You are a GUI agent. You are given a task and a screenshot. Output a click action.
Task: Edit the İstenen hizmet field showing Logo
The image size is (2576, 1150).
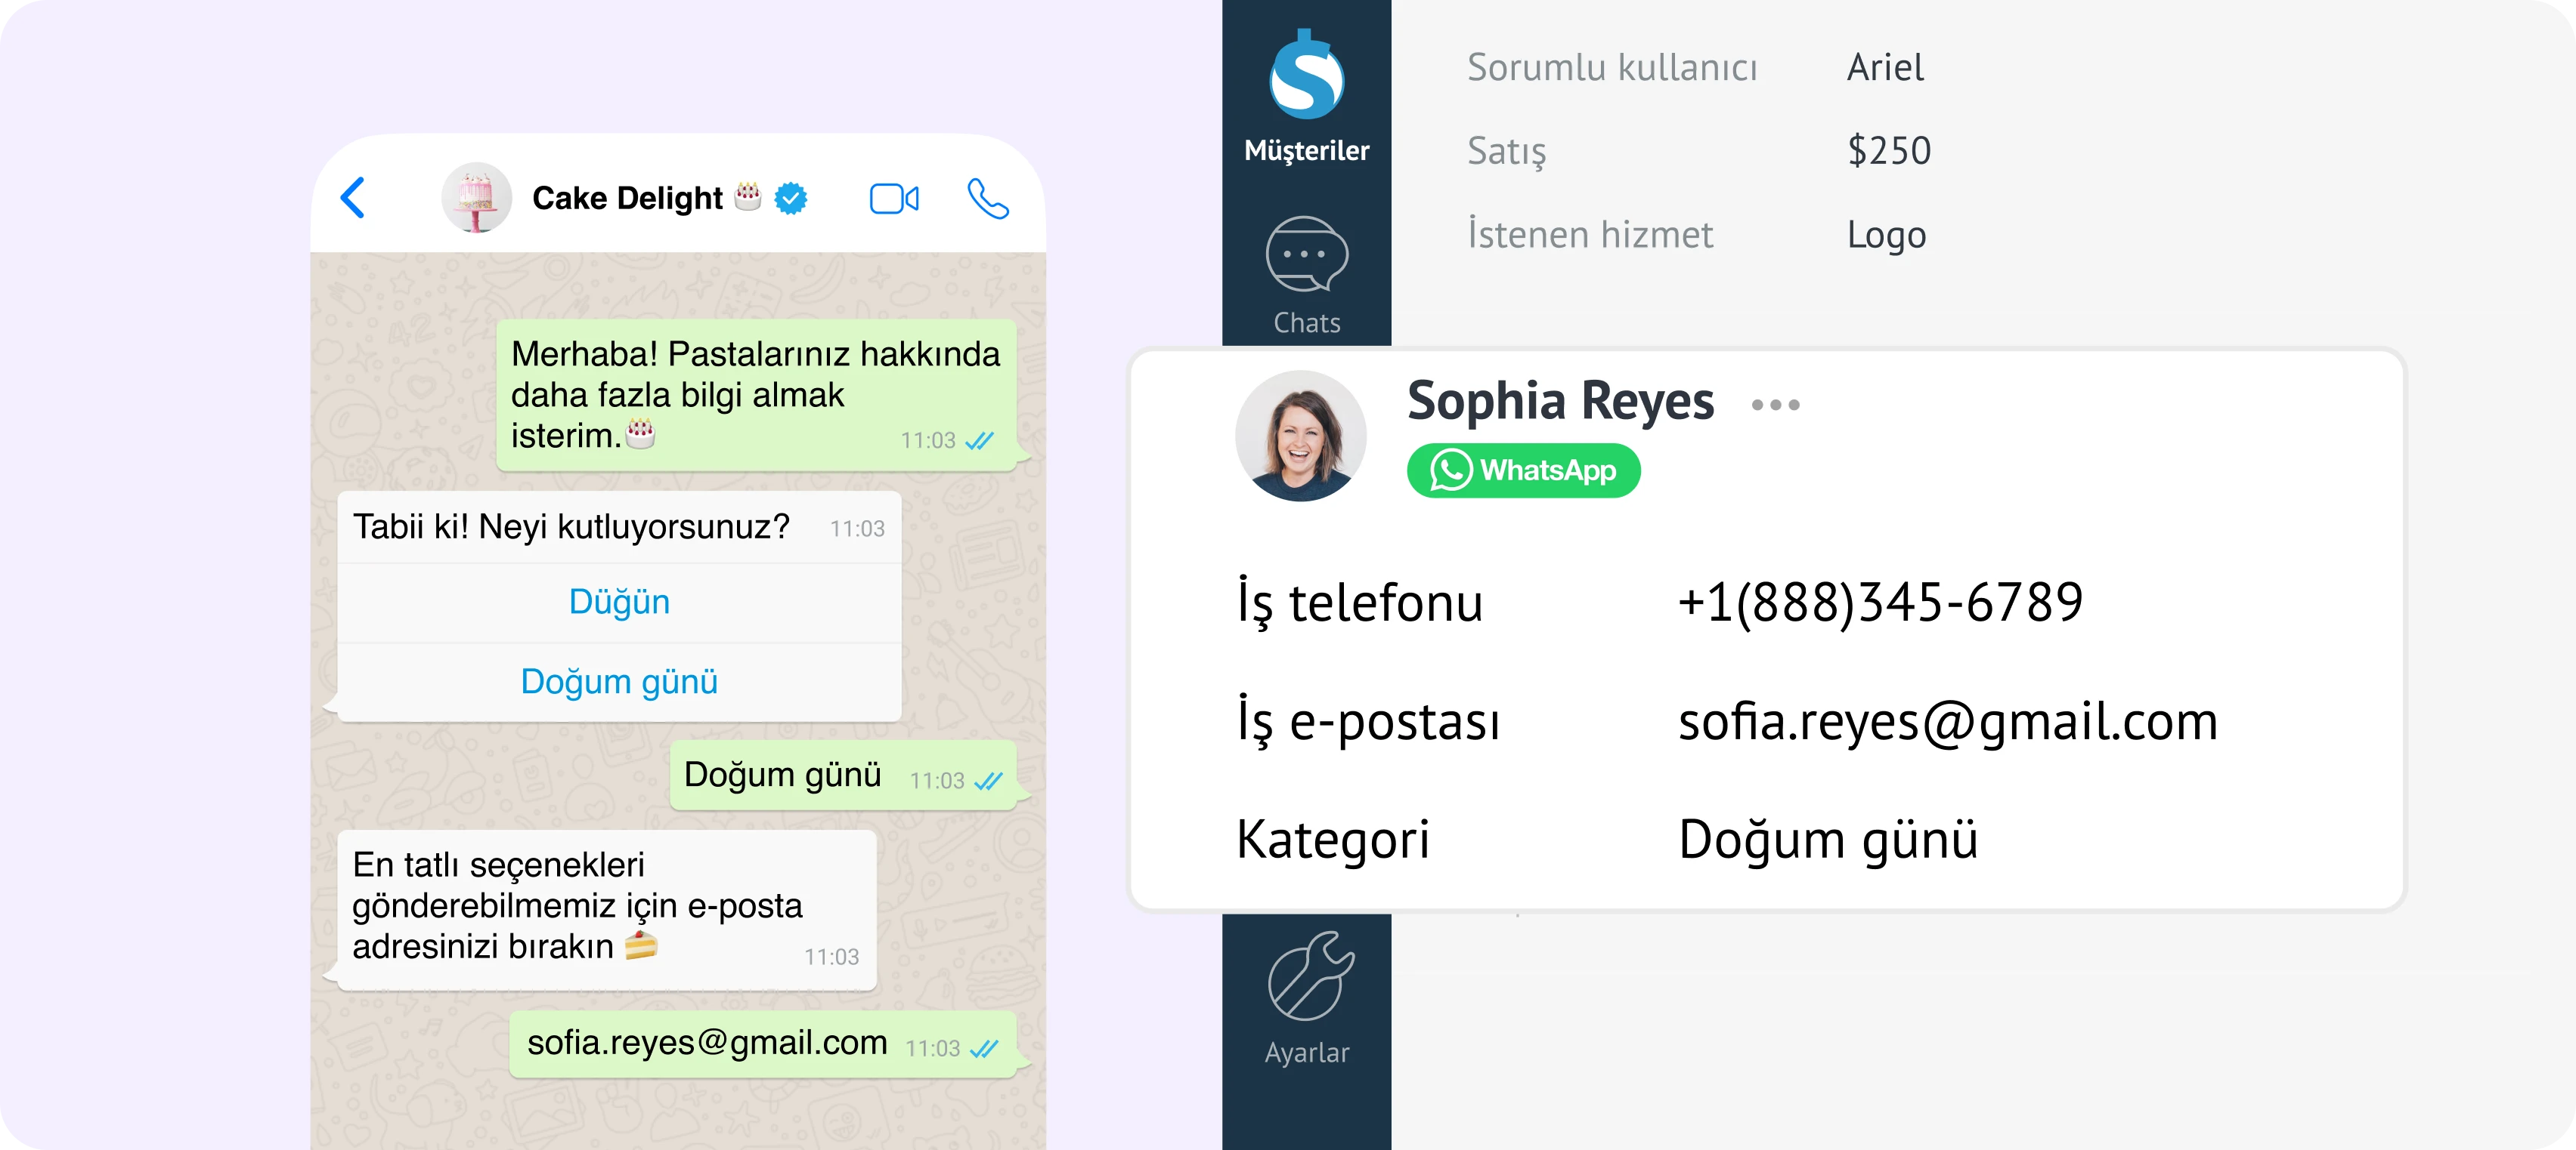pyautogui.click(x=1886, y=235)
